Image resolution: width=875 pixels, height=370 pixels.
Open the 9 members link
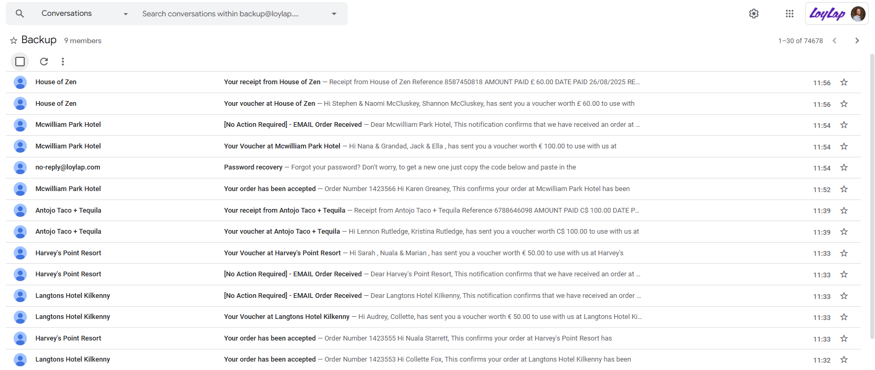click(83, 41)
